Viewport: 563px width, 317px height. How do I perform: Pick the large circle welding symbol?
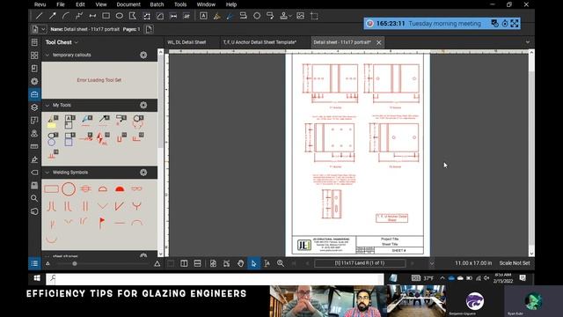(x=69, y=189)
